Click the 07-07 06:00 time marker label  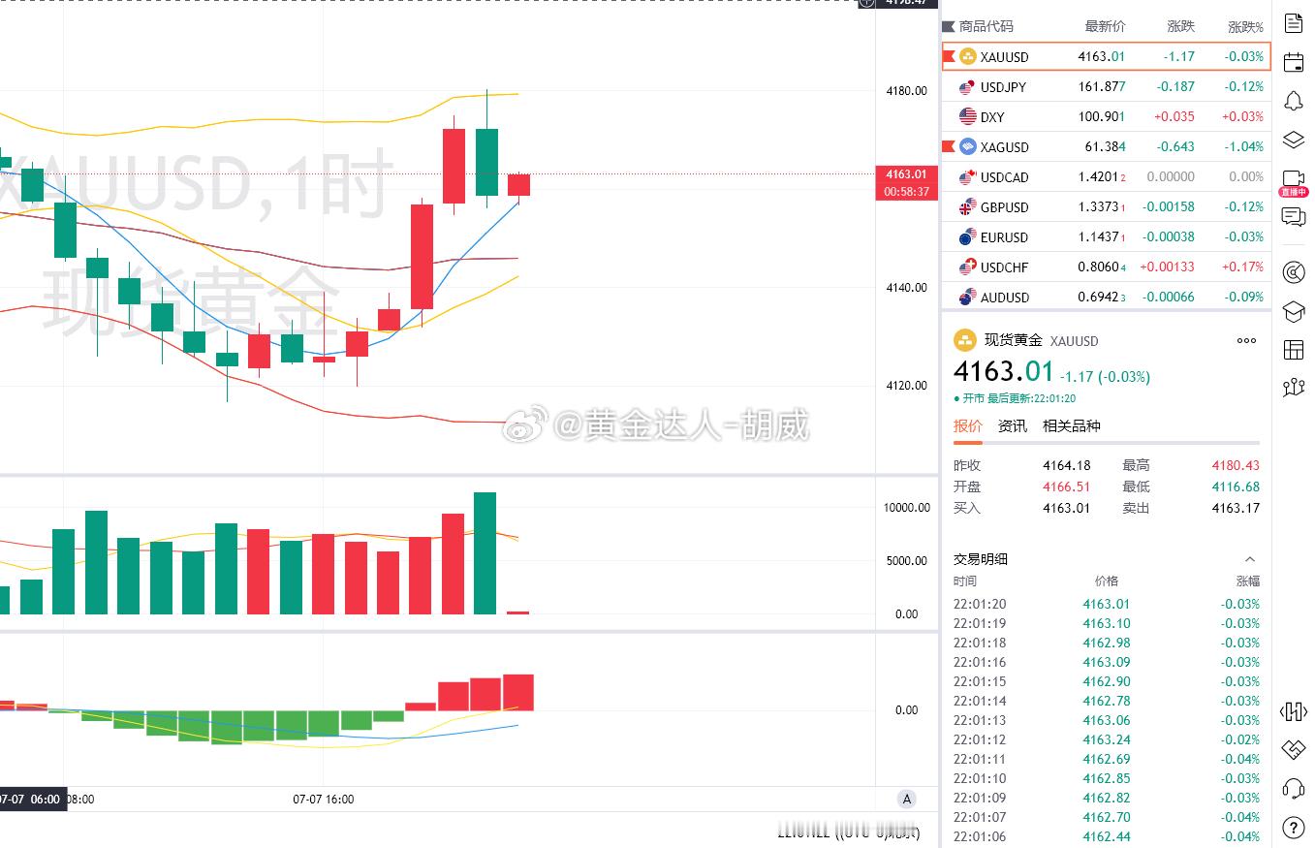coord(32,800)
